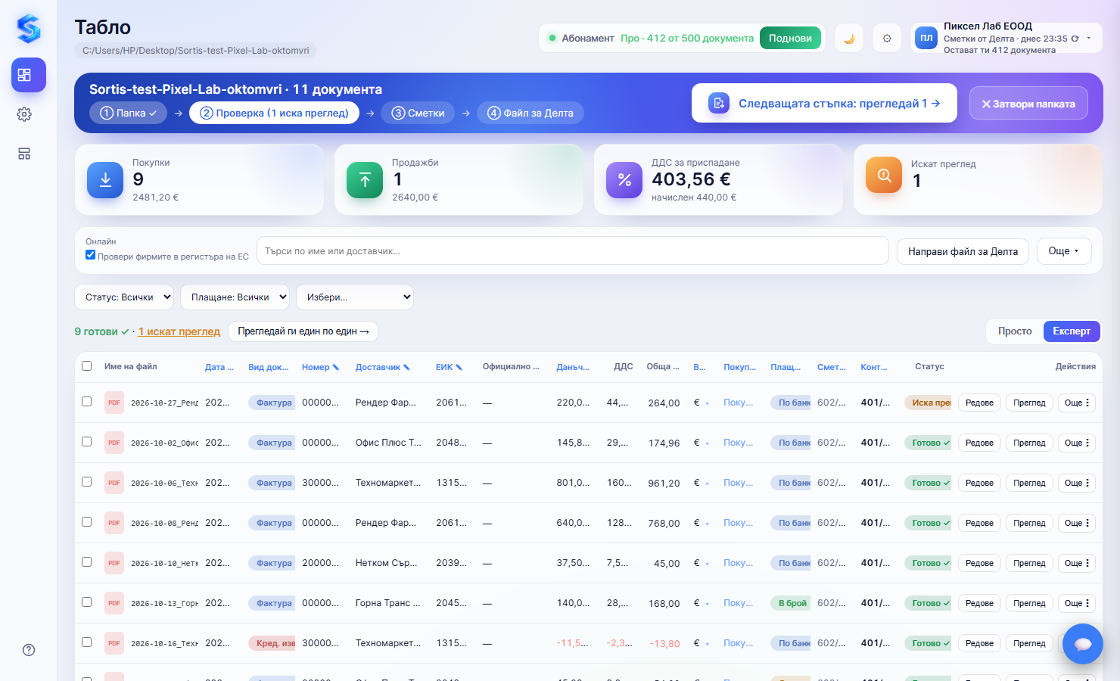Screen dimensions: 1120x681
Task: Click the ПЛ company avatar
Action: click(926, 38)
